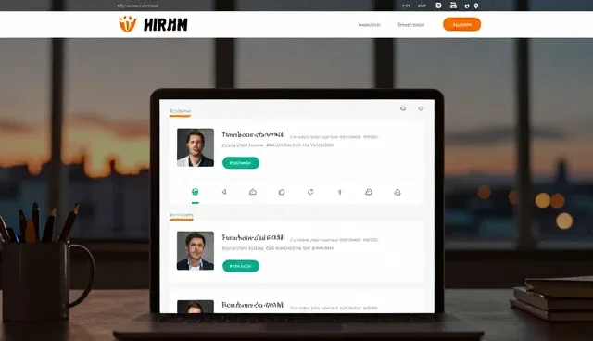Click the location pin icon in top bar

point(476,6)
